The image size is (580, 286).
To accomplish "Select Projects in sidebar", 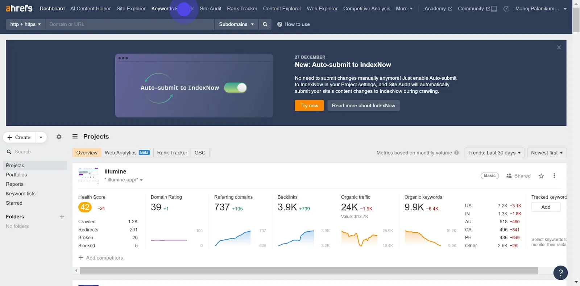I will pyautogui.click(x=35, y=165).
